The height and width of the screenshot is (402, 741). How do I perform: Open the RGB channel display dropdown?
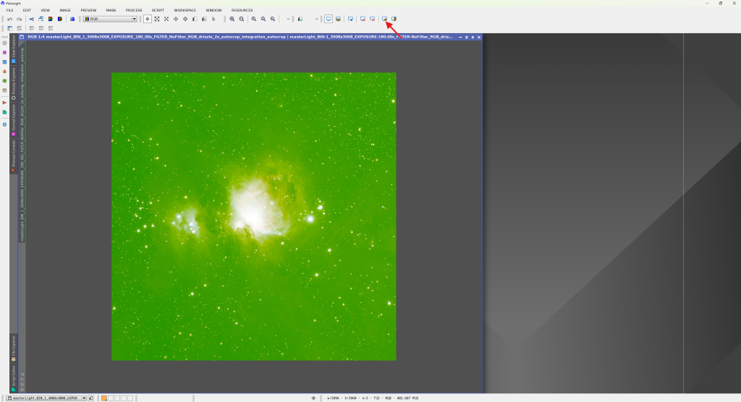pyautogui.click(x=110, y=19)
